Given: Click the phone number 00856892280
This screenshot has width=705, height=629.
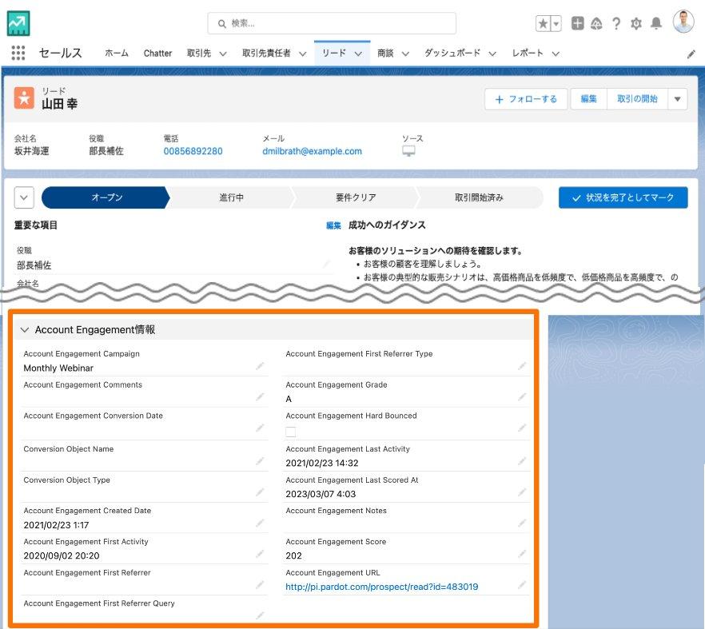Looking at the screenshot, I should coord(193,151).
